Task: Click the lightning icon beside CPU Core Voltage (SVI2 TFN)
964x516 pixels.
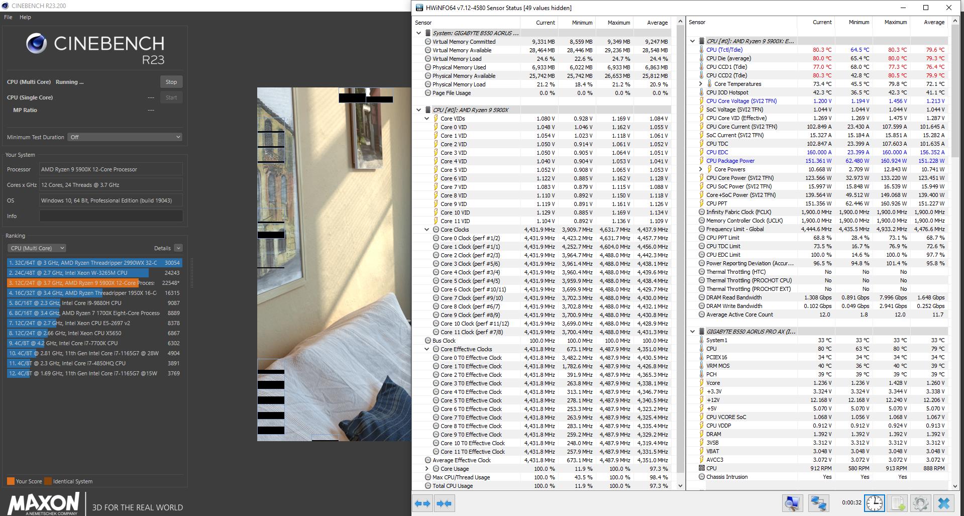Action: [702, 101]
